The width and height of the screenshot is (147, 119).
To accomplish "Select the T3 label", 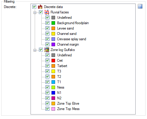I will pos(59,71).
